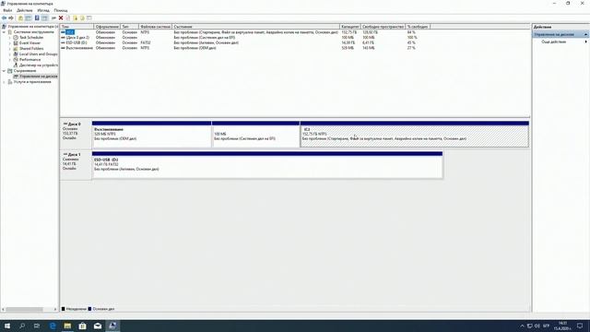
Task: Open the notification center icon
Action: coord(580,326)
